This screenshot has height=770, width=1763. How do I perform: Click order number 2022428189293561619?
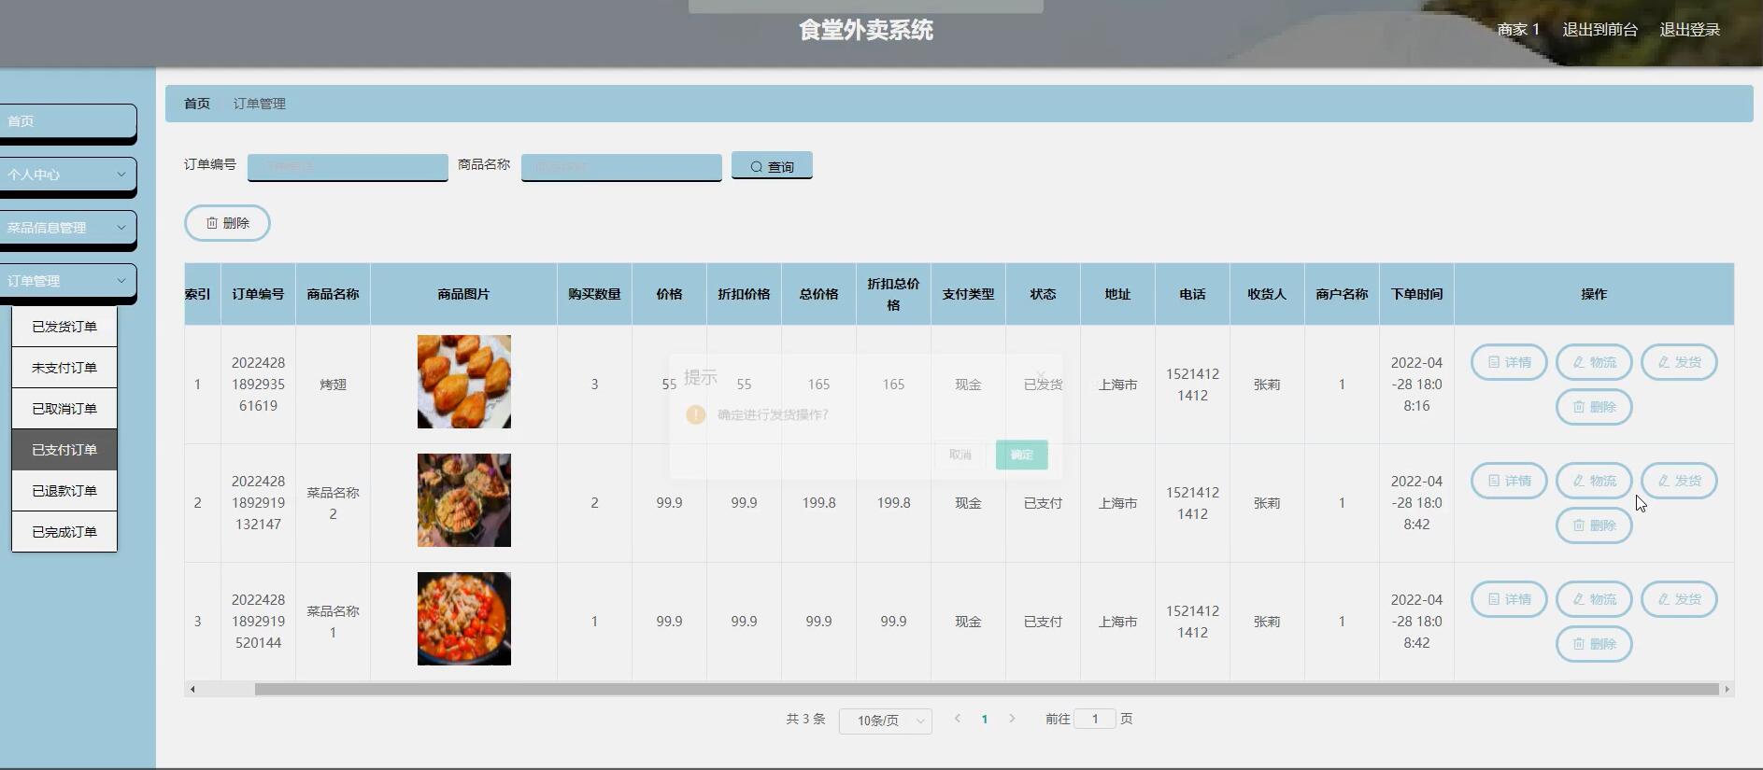coord(258,385)
